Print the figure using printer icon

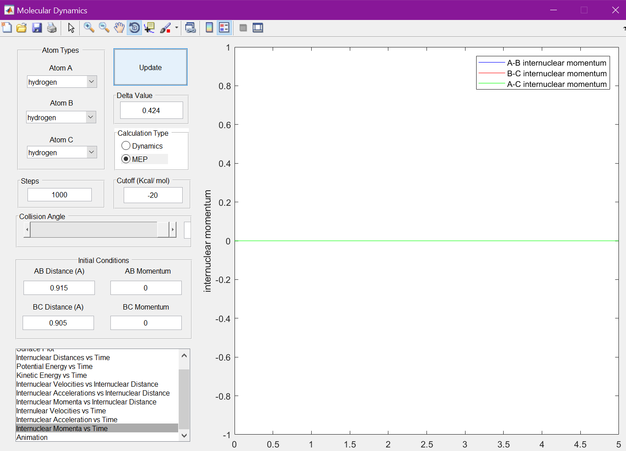pyautogui.click(x=52, y=28)
